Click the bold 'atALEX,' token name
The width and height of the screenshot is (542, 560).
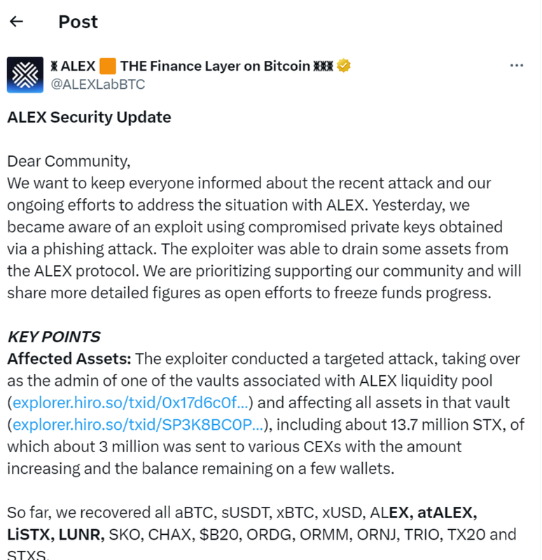tap(447, 513)
